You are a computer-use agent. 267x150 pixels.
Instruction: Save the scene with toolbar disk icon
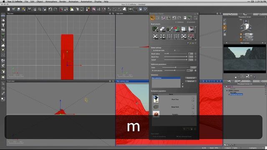click(18, 9)
